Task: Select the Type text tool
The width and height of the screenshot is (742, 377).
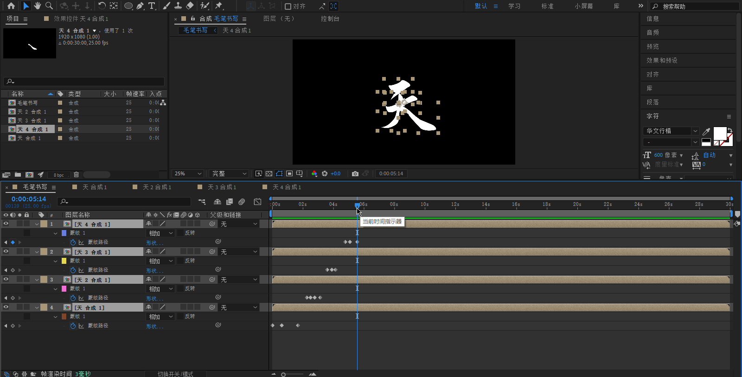Action: tap(152, 6)
